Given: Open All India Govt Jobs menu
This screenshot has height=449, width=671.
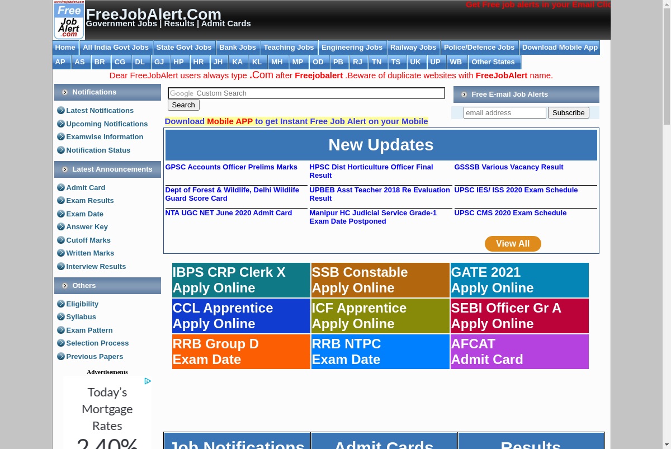Looking at the screenshot, I should [x=116, y=48].
